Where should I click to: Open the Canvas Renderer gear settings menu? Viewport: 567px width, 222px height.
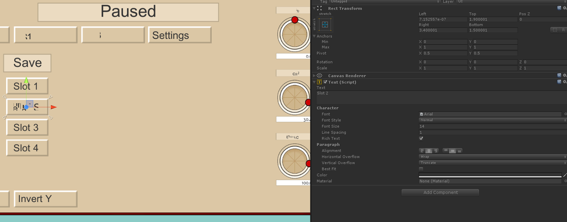565,76
